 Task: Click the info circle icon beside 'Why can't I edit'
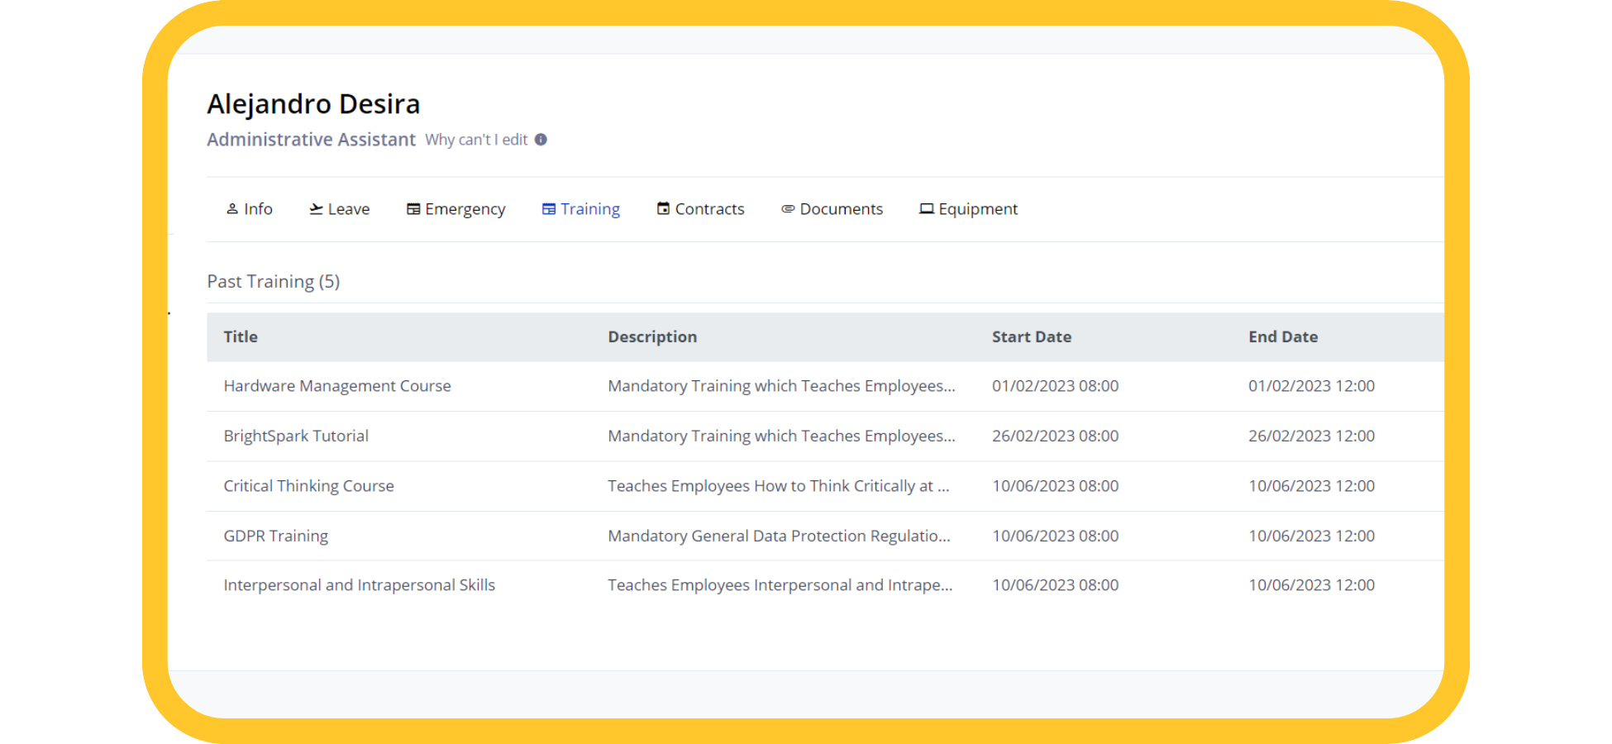(541, 140)
